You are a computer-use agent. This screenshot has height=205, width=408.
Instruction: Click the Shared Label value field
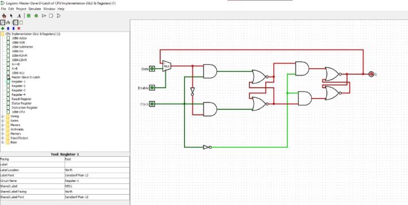[97, 186]
